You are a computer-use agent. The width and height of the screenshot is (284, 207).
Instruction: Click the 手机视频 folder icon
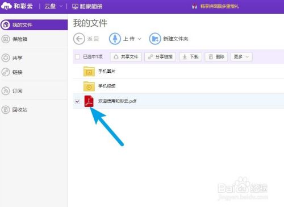tap(89, 86)
